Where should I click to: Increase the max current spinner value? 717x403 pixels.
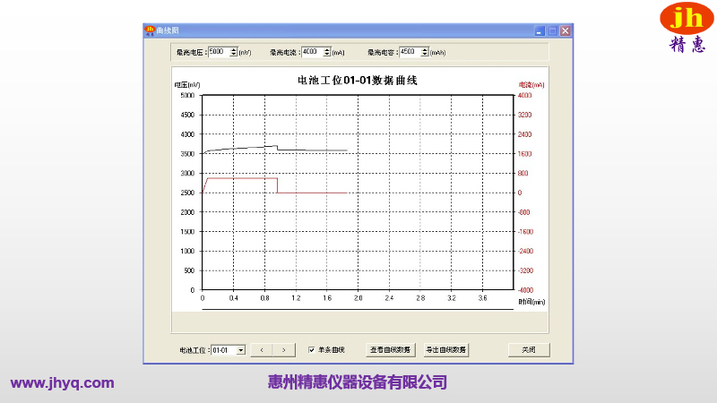pos(327,50)
